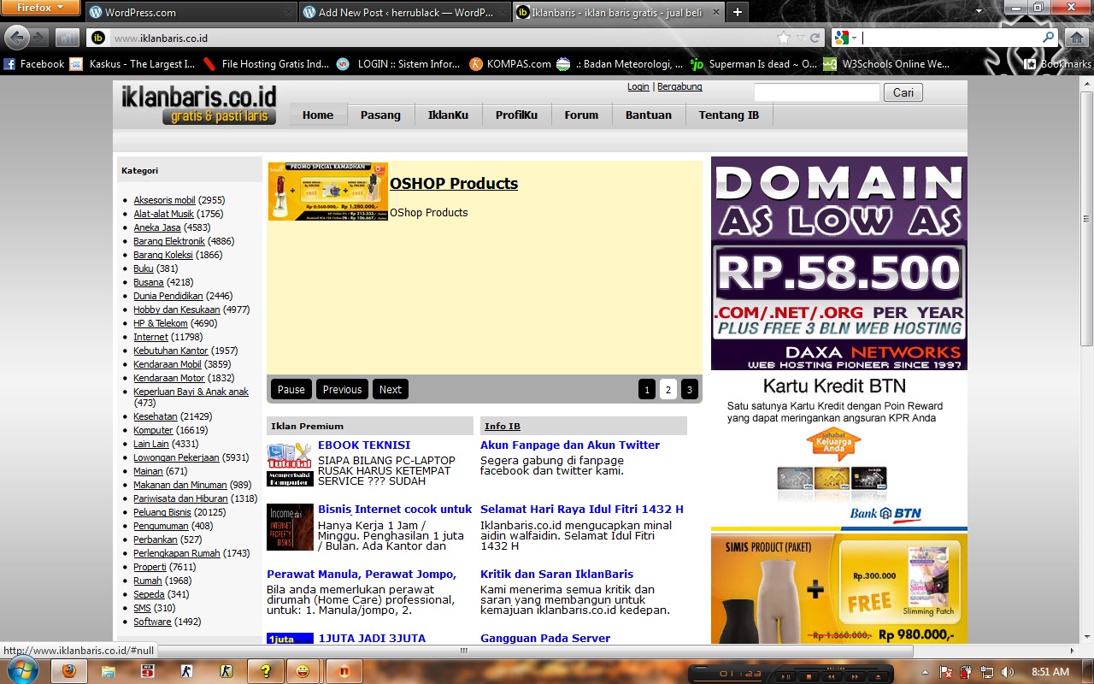
Task: Pause the OSHOP Products banner slideshow
Action: point(291,389)
